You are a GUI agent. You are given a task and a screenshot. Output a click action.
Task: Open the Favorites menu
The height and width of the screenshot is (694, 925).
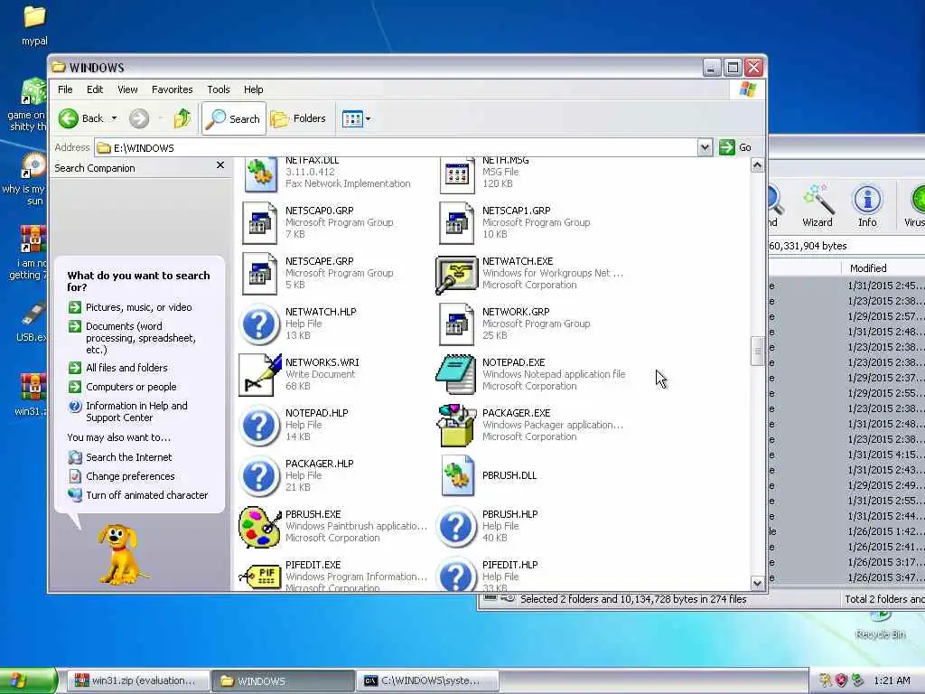(x=173, y=89)
